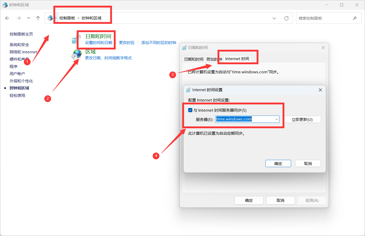Open 程序 in the sidebar
365x236 pixels.
click(x=13, y=67)
